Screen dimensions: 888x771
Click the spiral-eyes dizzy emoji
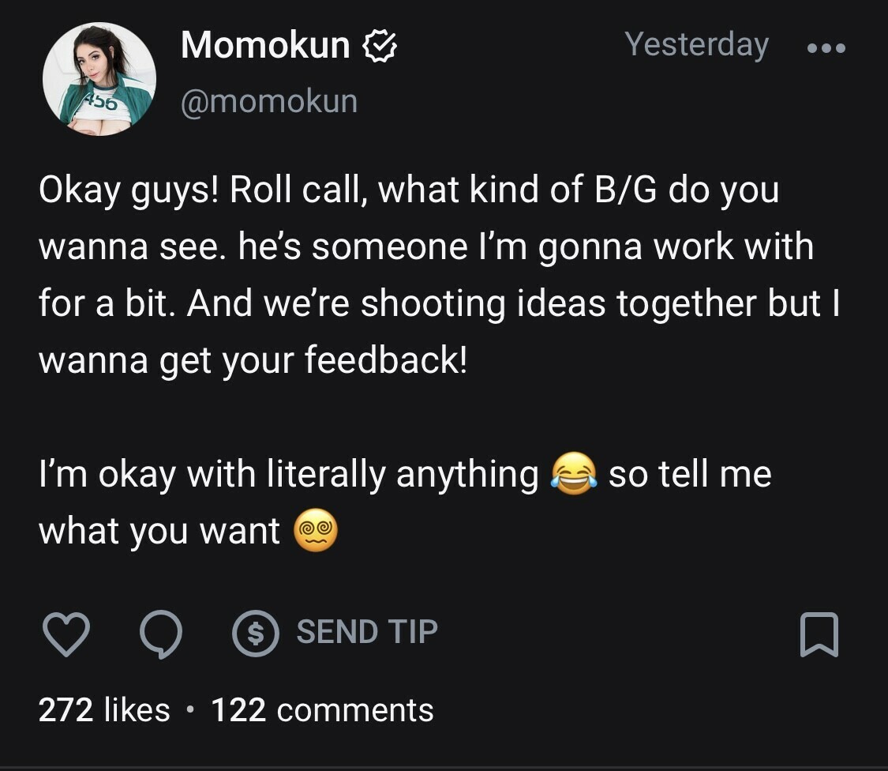[316, 532]
